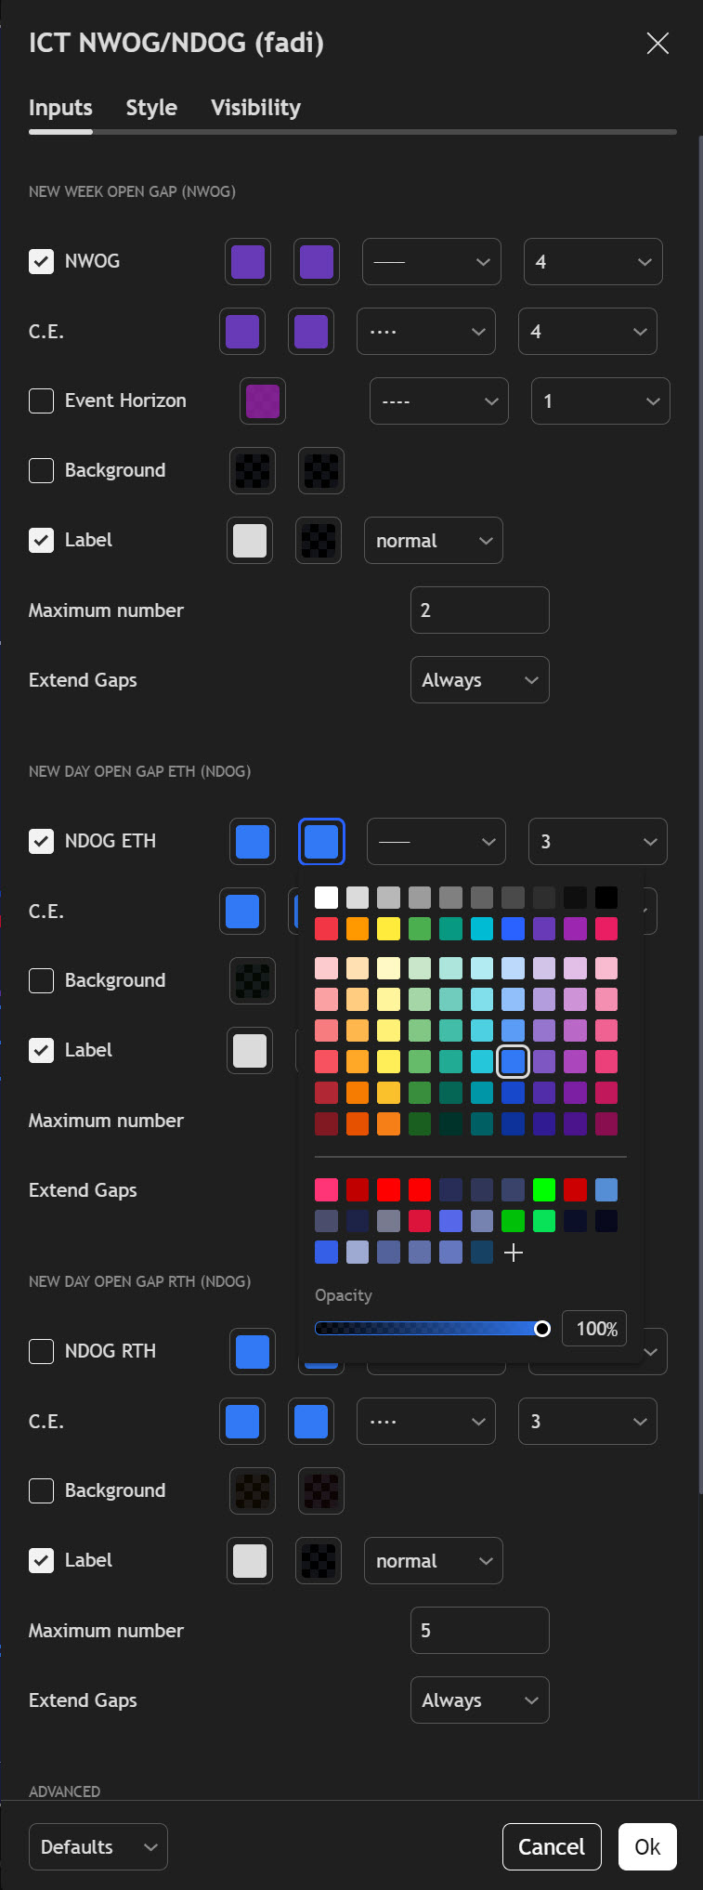Open the first NWOG Background transparent swatch
703x1890 pixels.
[253, 471]
